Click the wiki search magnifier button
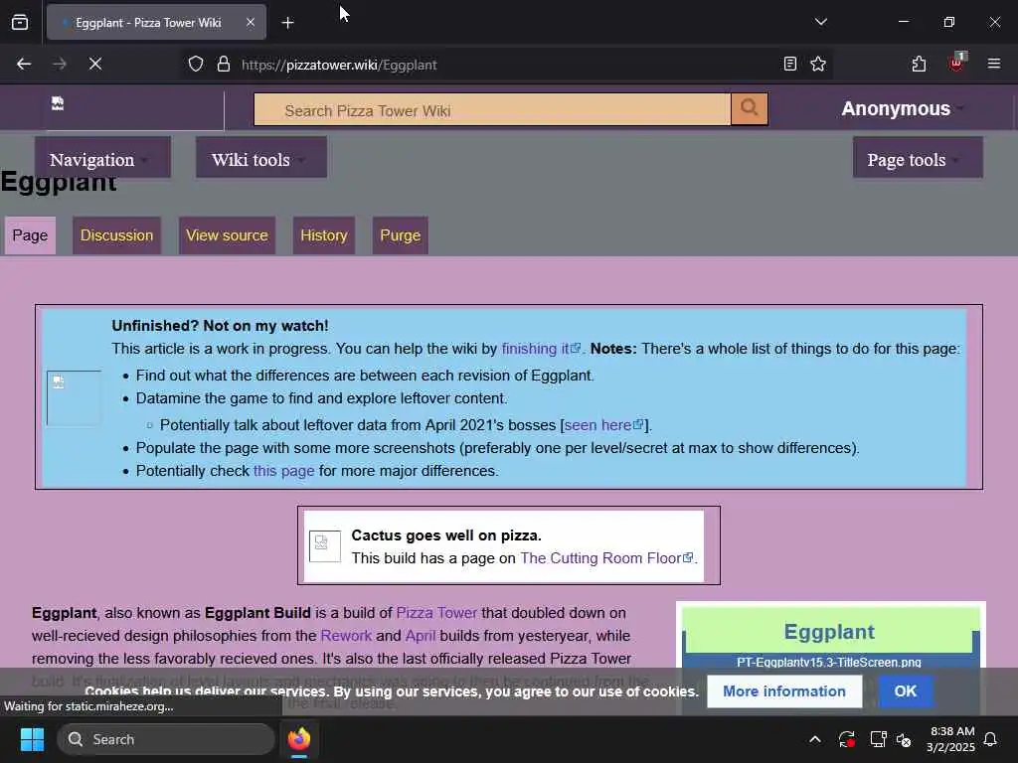The width and height of the screenshot is (1018, 763). (x=750, y=108)
